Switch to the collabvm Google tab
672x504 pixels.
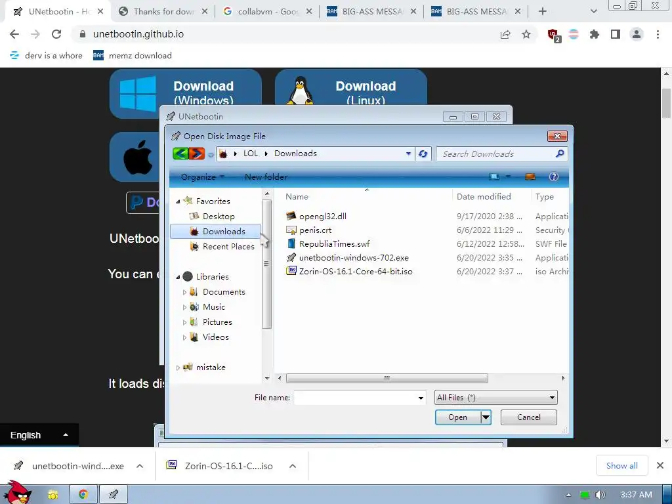click(x=268, y=12)
